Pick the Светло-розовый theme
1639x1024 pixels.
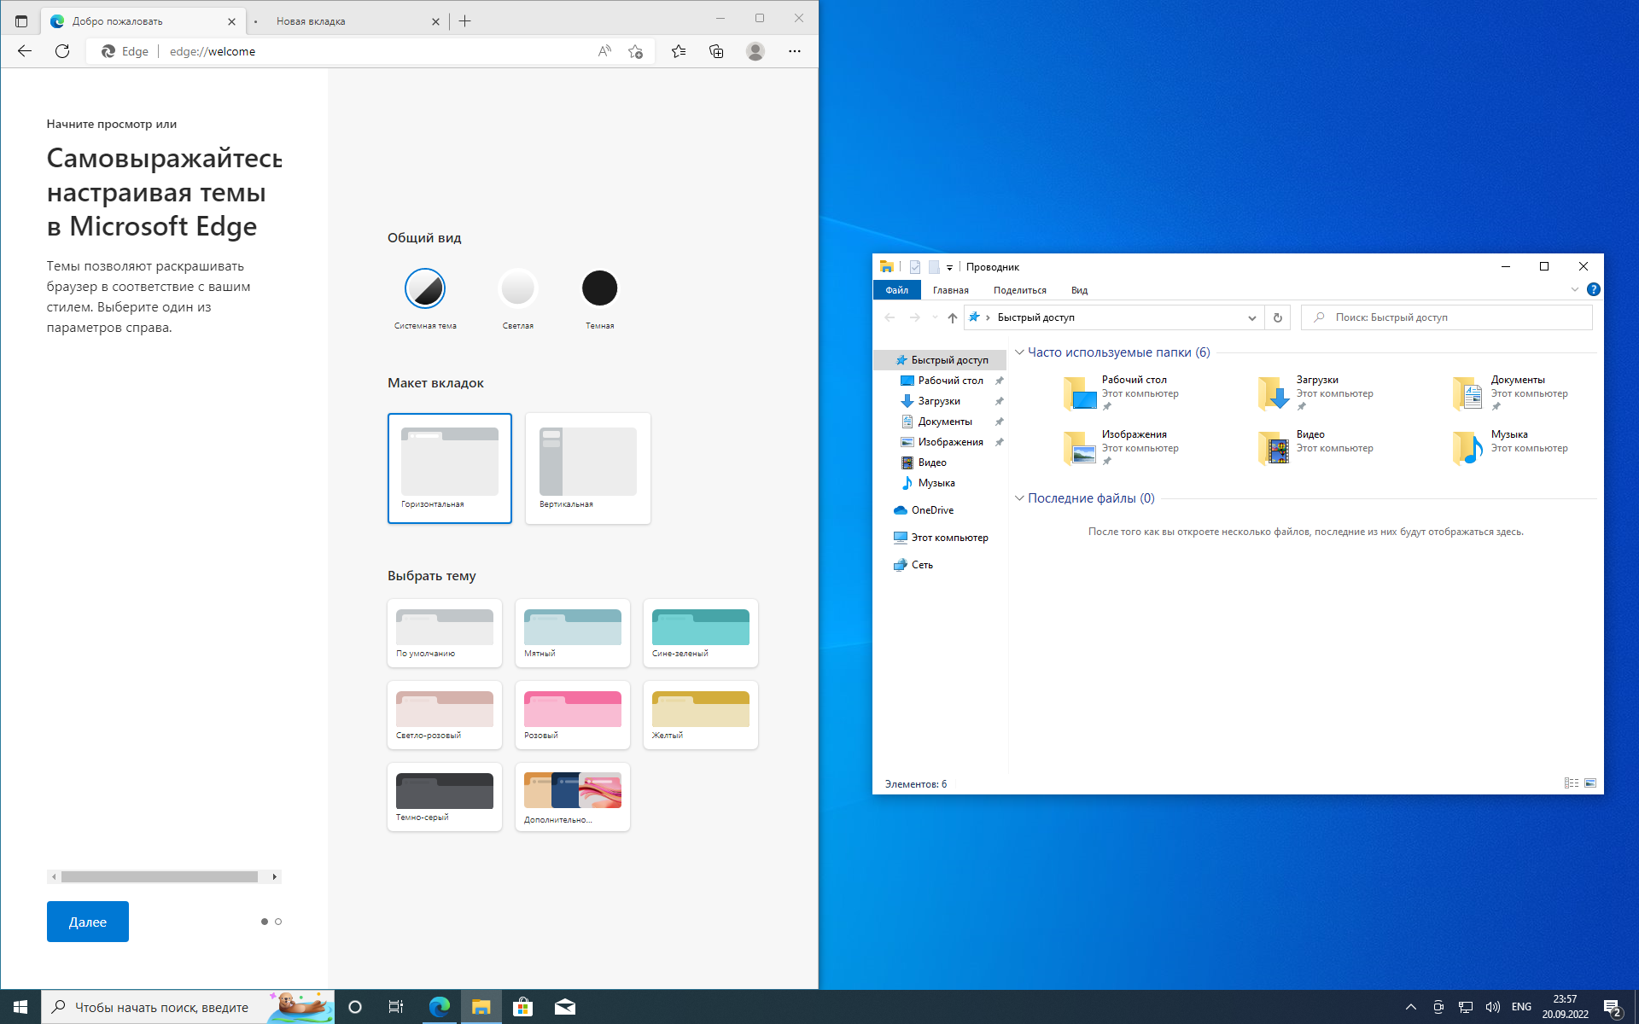445,714
